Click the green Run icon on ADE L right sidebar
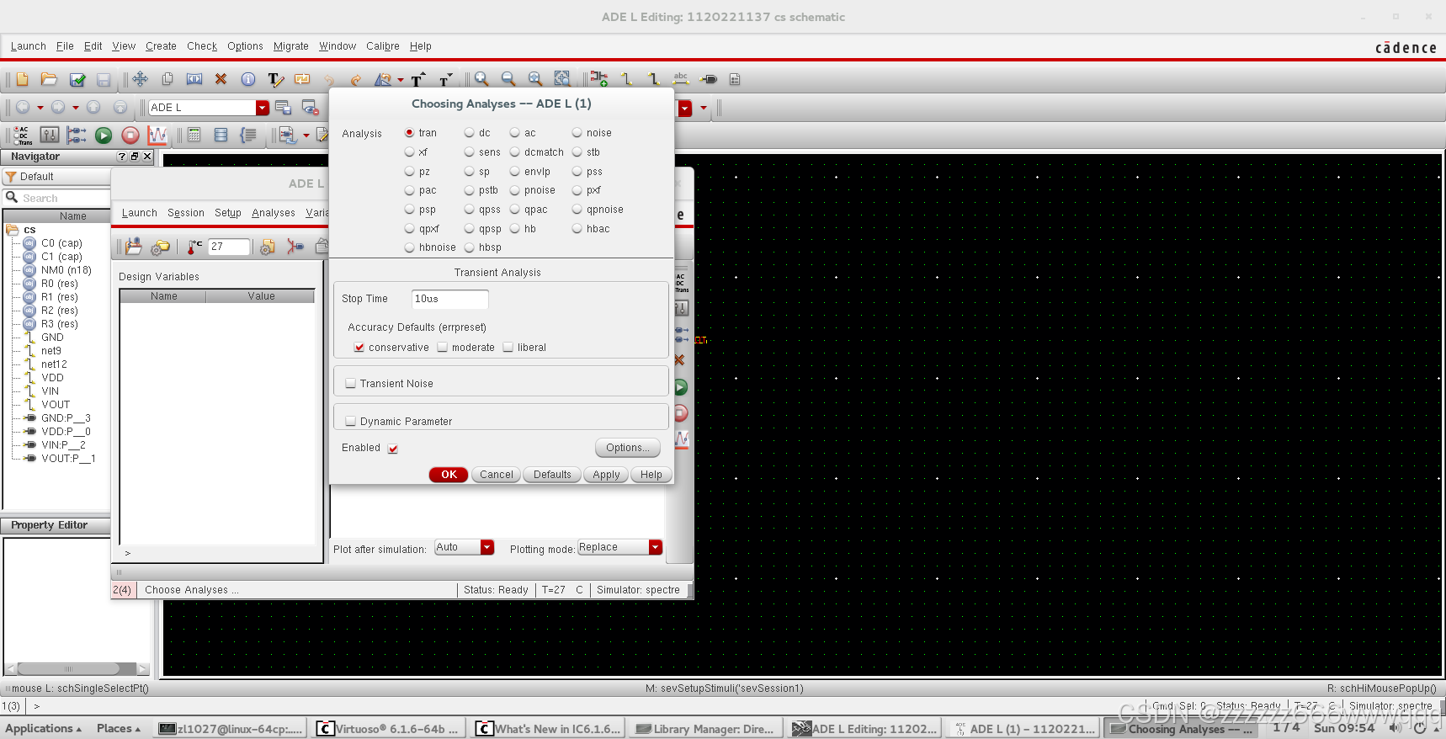The width and height of the screenshot is (1446, 739). coord(680,387)
